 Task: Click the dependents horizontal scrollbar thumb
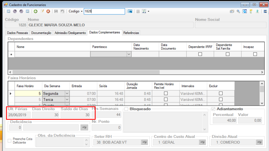86,72
